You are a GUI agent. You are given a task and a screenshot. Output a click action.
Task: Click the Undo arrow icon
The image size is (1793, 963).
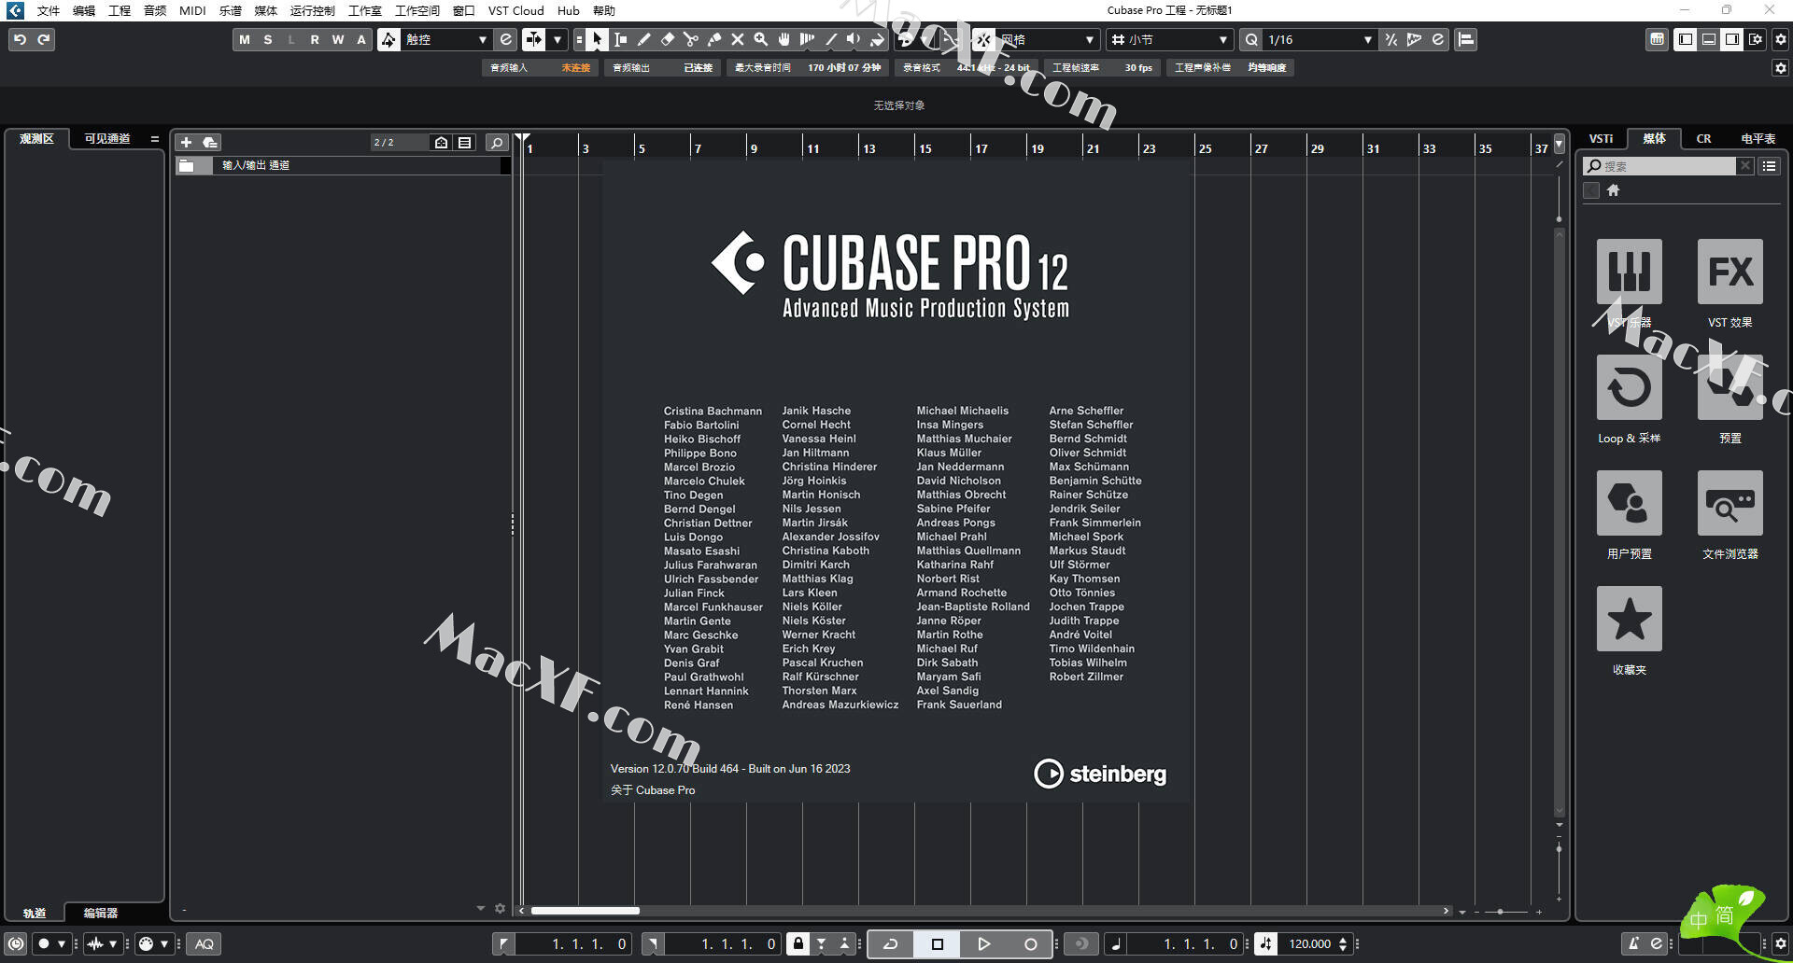point(20,39)
